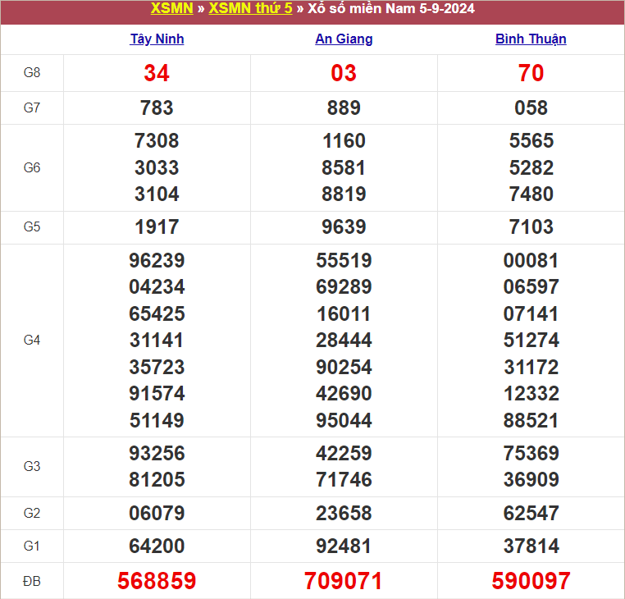This screenshot has height=599, width=625.
Task: Open the An Giang province link
Action: click(x=344, y=39)
